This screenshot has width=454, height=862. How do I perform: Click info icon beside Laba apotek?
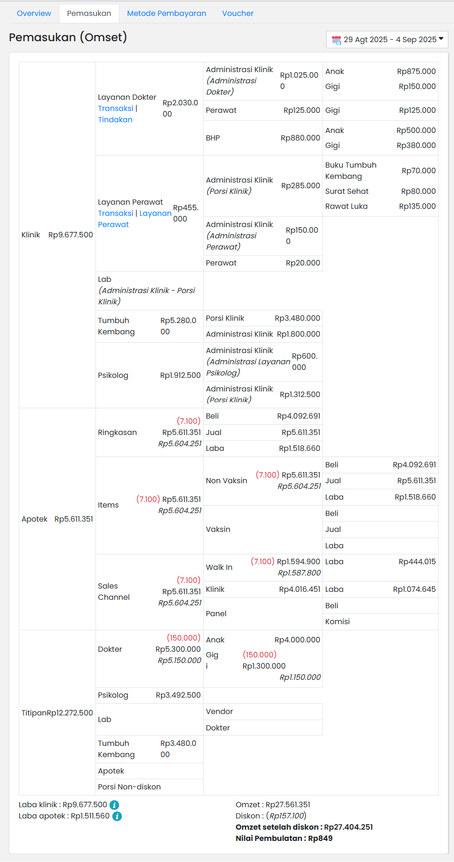(117, 816)
